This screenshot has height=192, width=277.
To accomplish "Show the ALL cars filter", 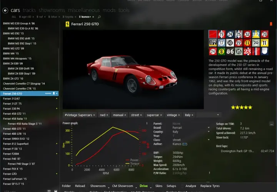I will coord(13,17).
